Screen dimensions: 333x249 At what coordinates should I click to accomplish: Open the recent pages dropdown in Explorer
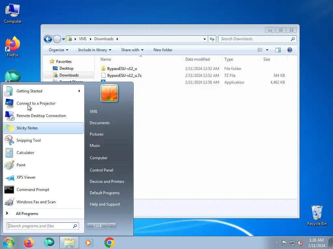coord(63,39)
